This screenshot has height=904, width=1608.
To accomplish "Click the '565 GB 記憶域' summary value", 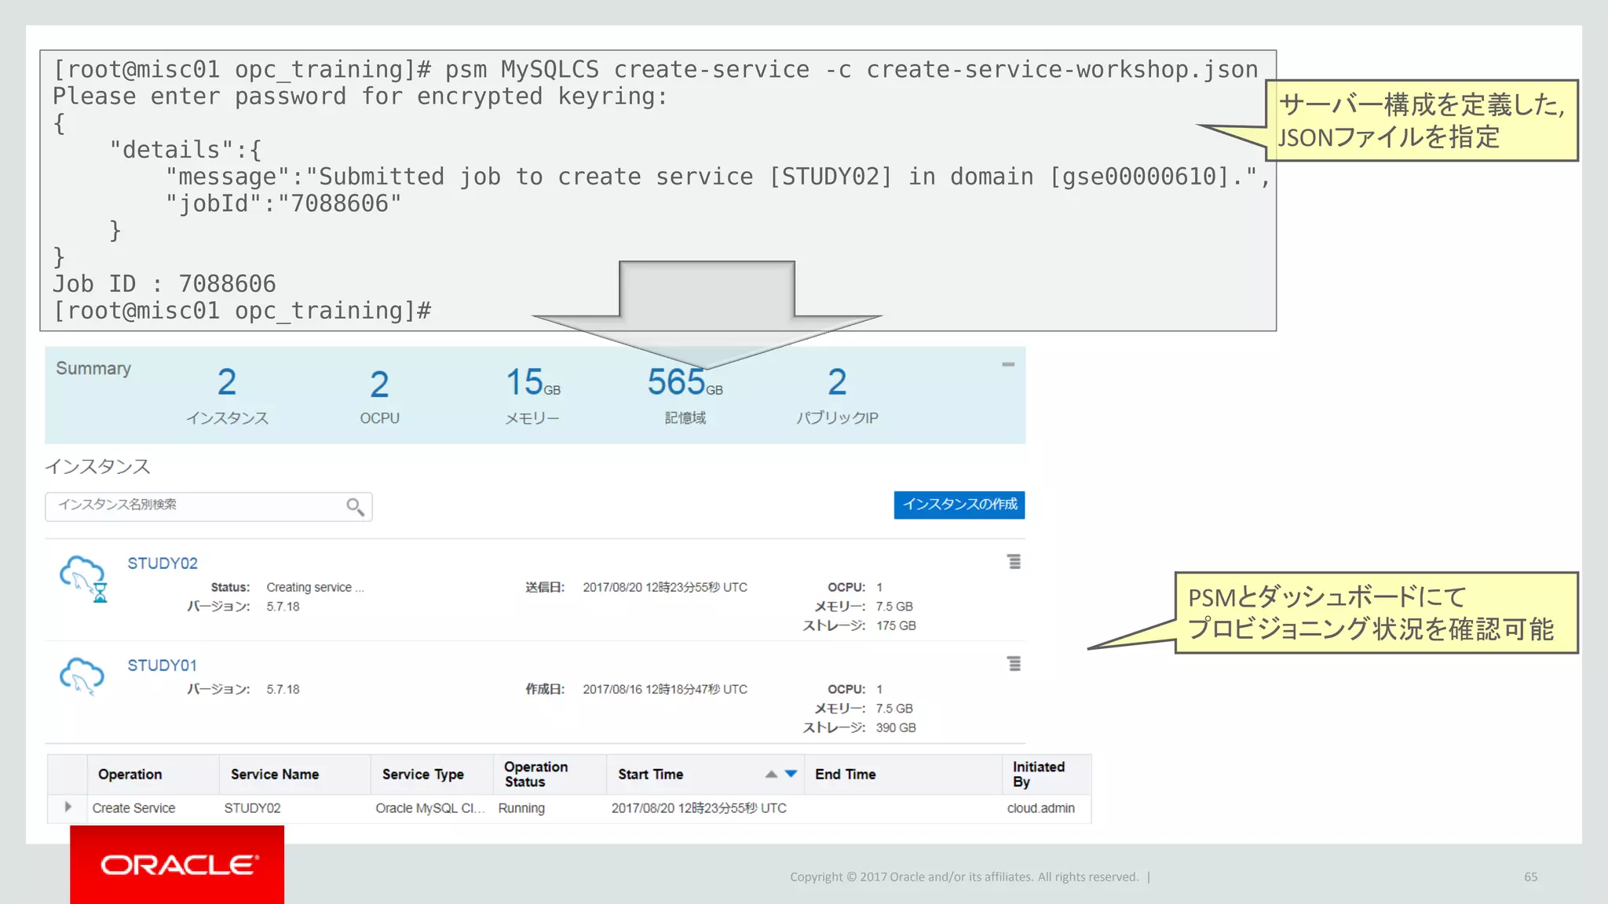I will tap(685, 395).
